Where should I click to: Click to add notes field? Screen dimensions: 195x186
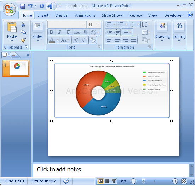(x=111, y=170)
